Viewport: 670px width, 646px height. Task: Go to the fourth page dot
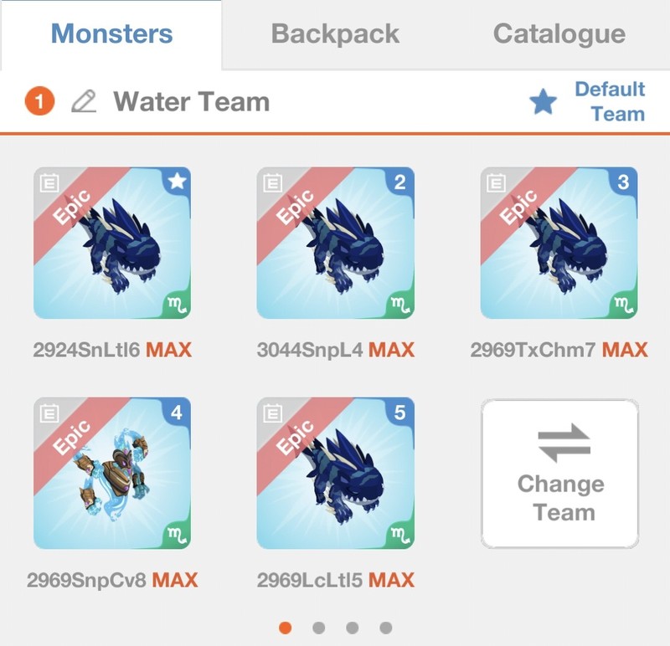[x=385, y=628]
